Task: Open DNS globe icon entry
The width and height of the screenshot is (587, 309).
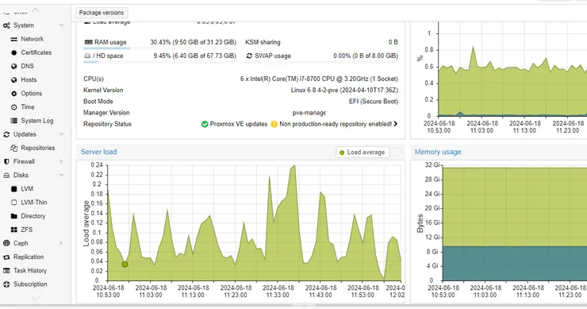Action: point(13,66)
